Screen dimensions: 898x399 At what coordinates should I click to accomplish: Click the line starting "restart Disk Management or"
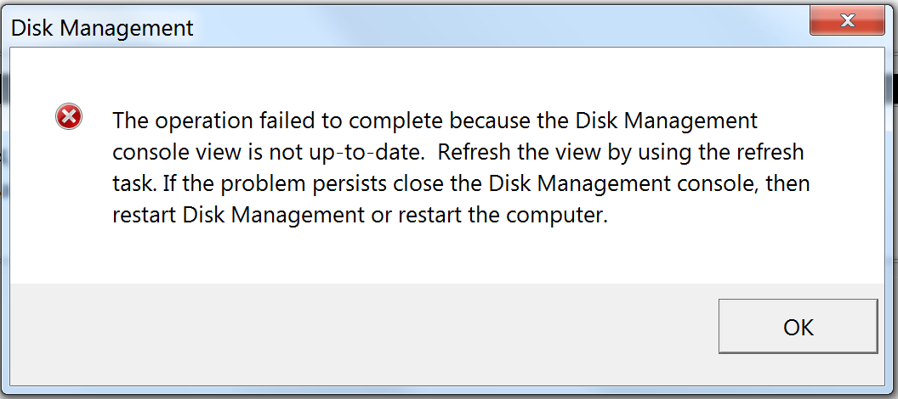click(361, 216)
